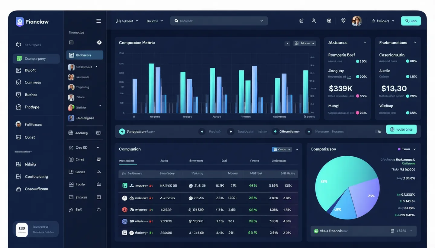Click inside the top search field
Viewport: 435px width, 248px height.
click(219, 21)
